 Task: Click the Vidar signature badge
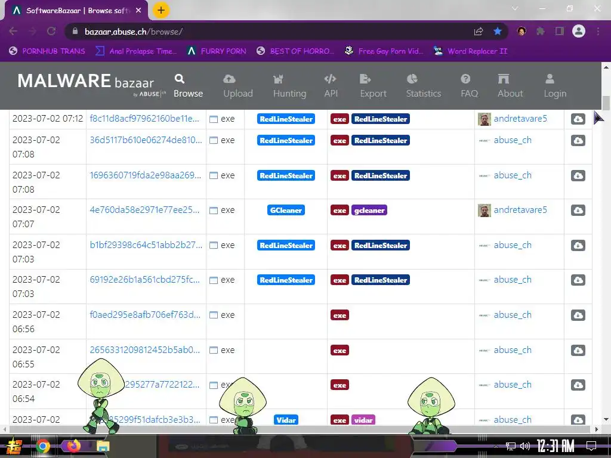pos(286,420)
